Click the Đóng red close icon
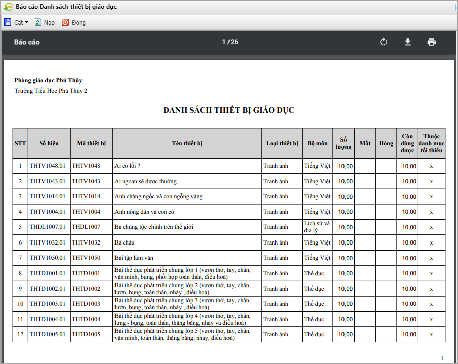The image size is (458, 364). 65,22
